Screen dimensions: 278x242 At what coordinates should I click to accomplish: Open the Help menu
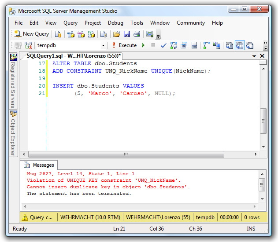[x=217, y=23]
